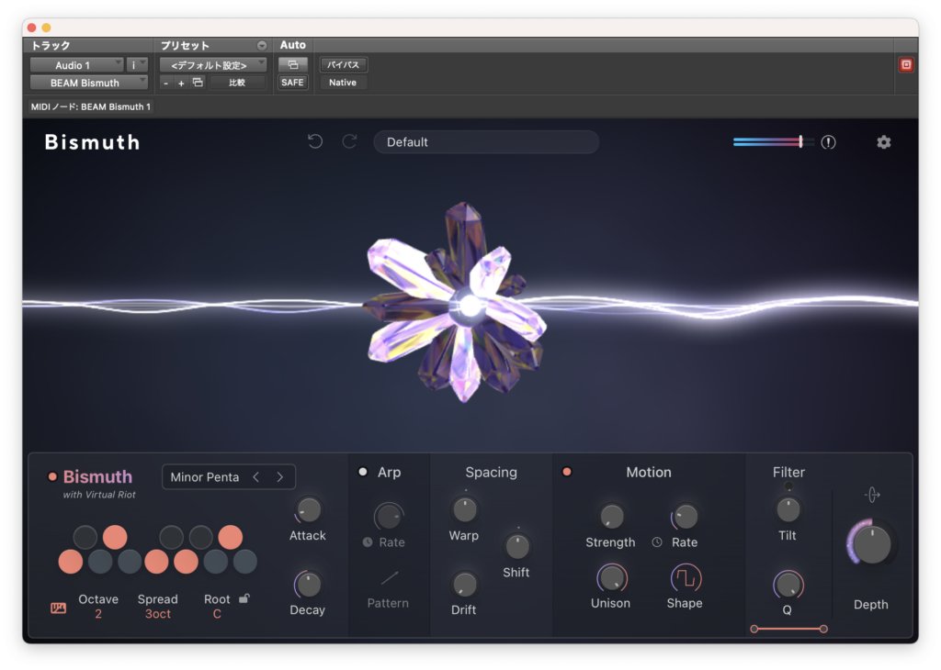Screen dimensions: 941x670
Task: Click the Native button
Action: point(343,83)
